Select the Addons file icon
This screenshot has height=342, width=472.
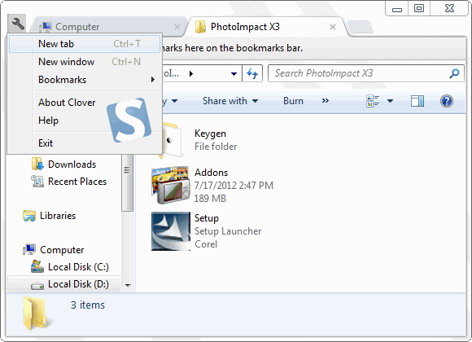pyautogui.click(x=171, y=185)
